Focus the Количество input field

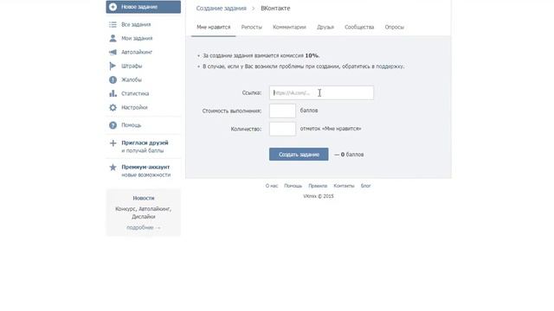pyautogui.click(x=282, y=129)
